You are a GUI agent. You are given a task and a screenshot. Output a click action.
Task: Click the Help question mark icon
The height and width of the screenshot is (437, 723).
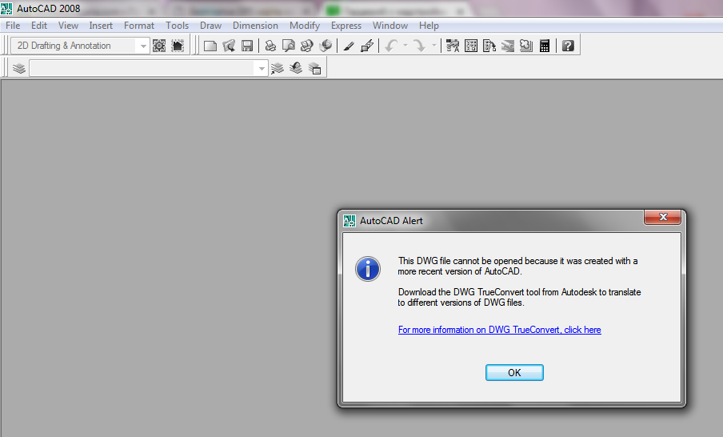coord(568,46)
